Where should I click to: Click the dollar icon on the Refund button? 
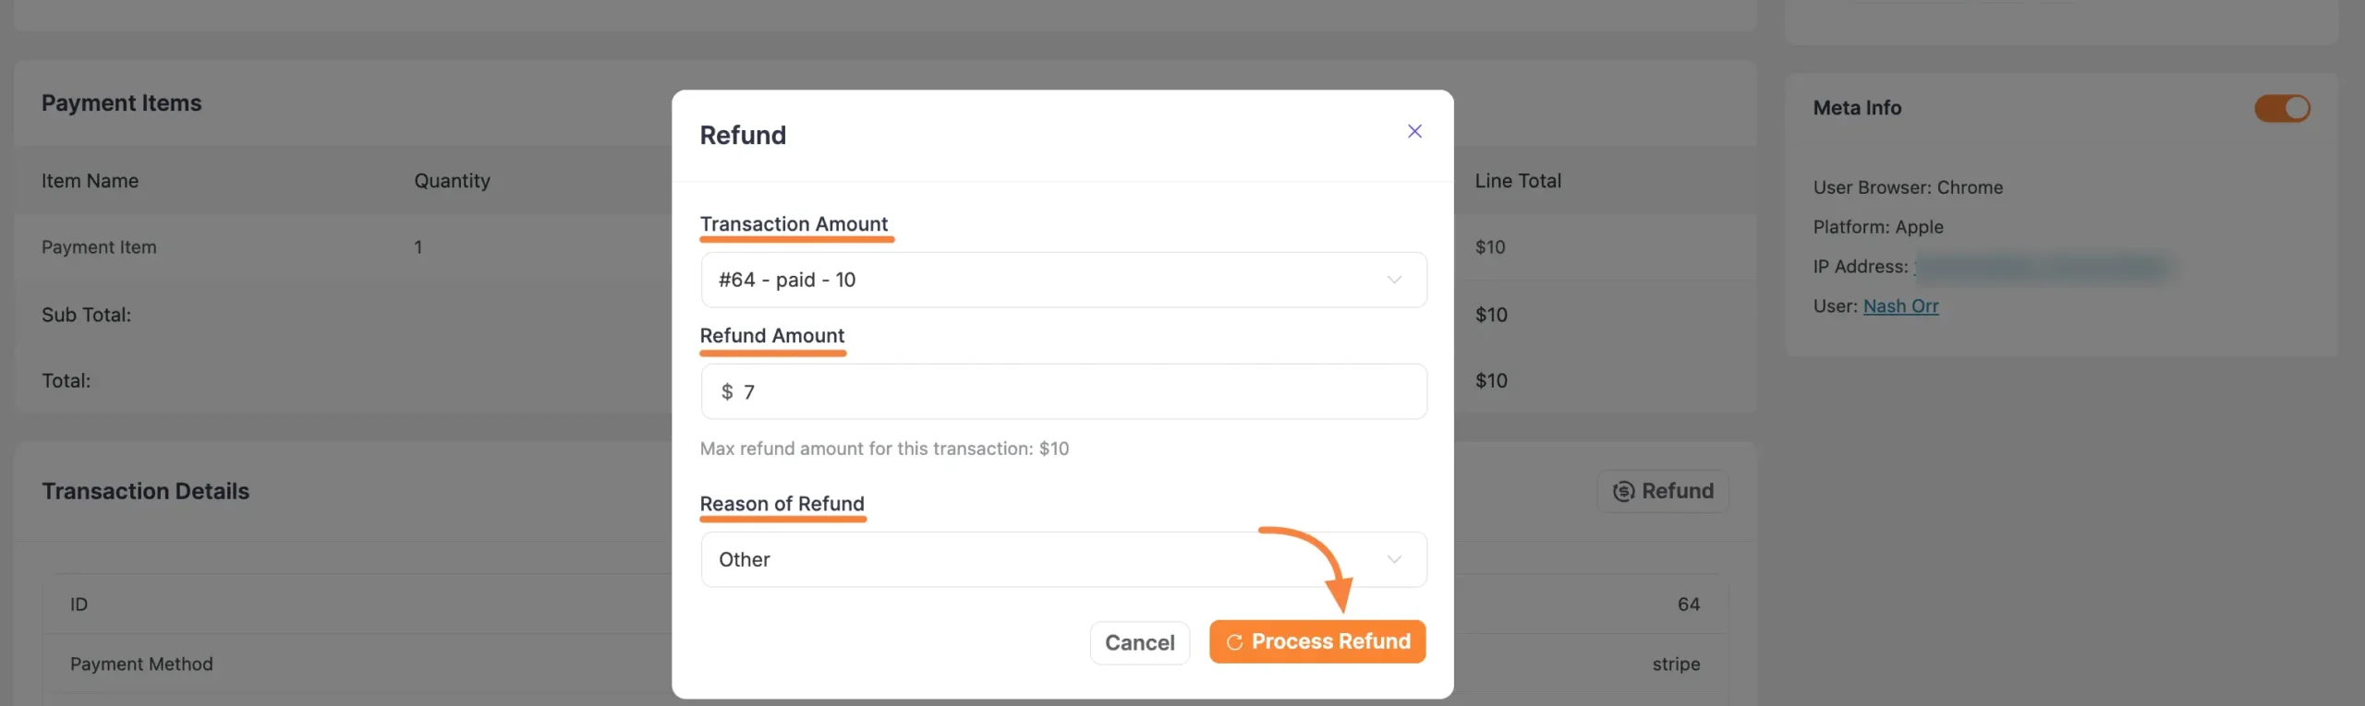pos(1624,491)
